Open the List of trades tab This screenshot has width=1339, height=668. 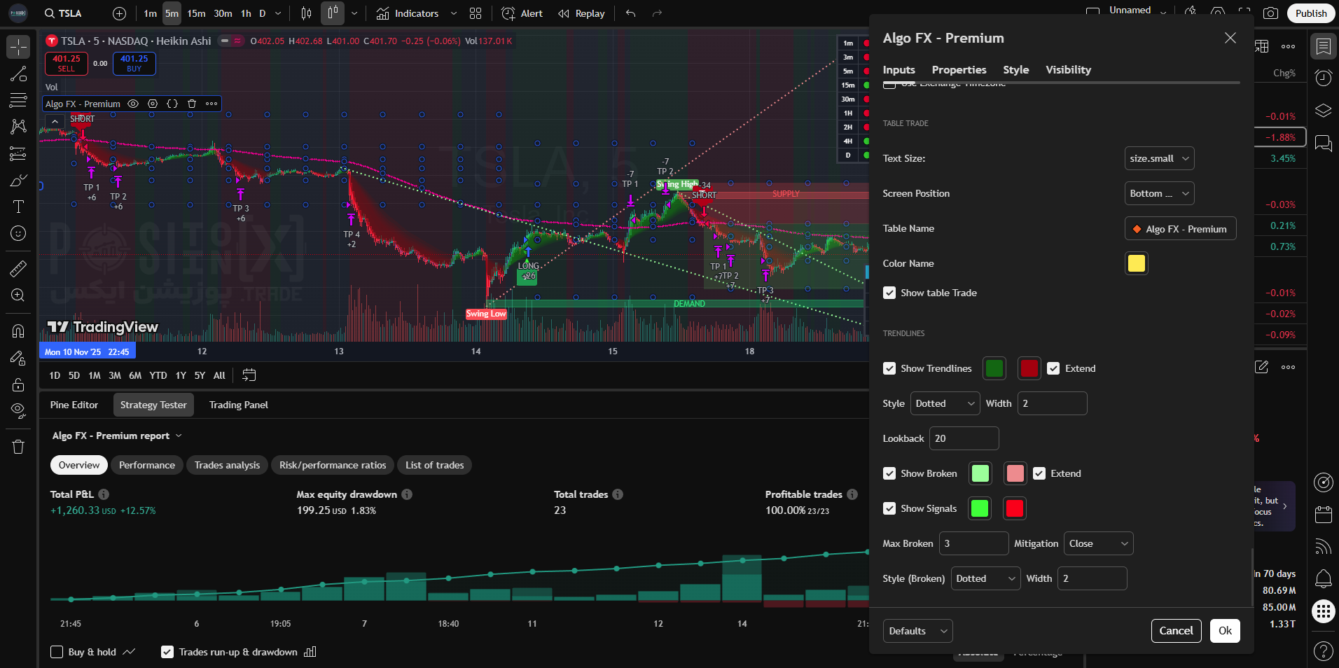[x=434, y=465]
